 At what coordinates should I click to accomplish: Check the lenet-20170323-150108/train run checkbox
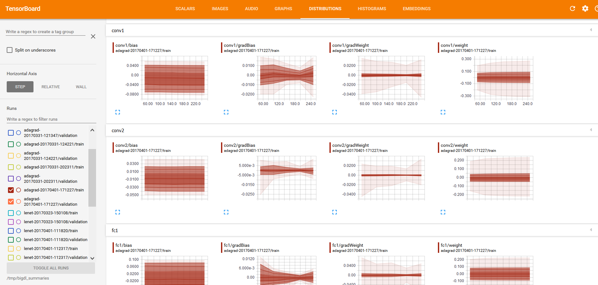(11, 213)
